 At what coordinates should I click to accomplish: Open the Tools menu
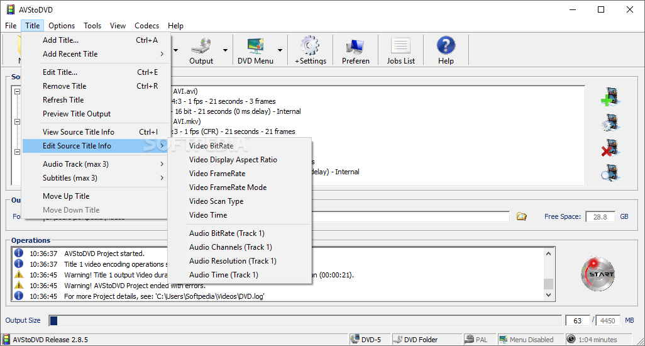click(92, 26)
